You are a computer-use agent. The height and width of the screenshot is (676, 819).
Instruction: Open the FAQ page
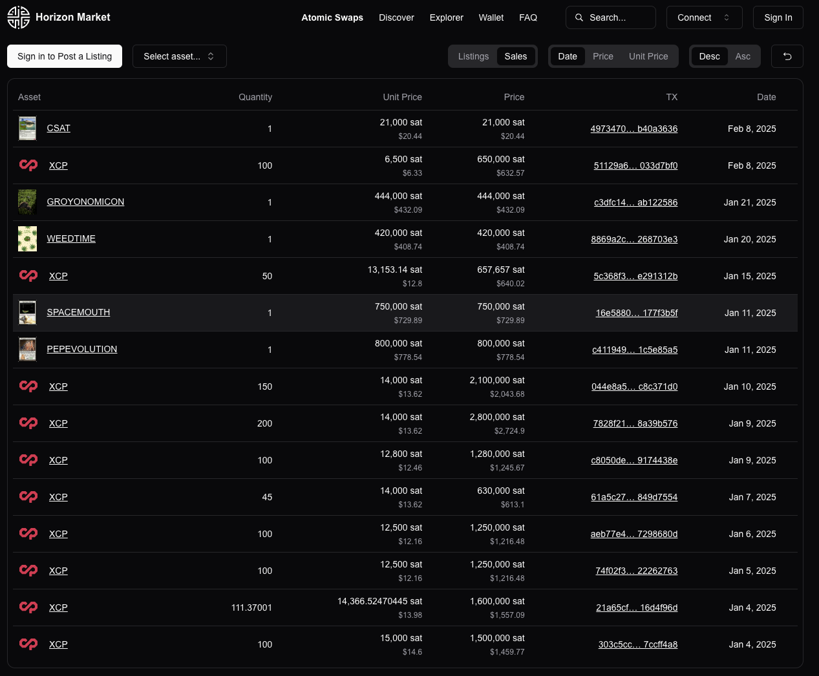coord(528,17)
